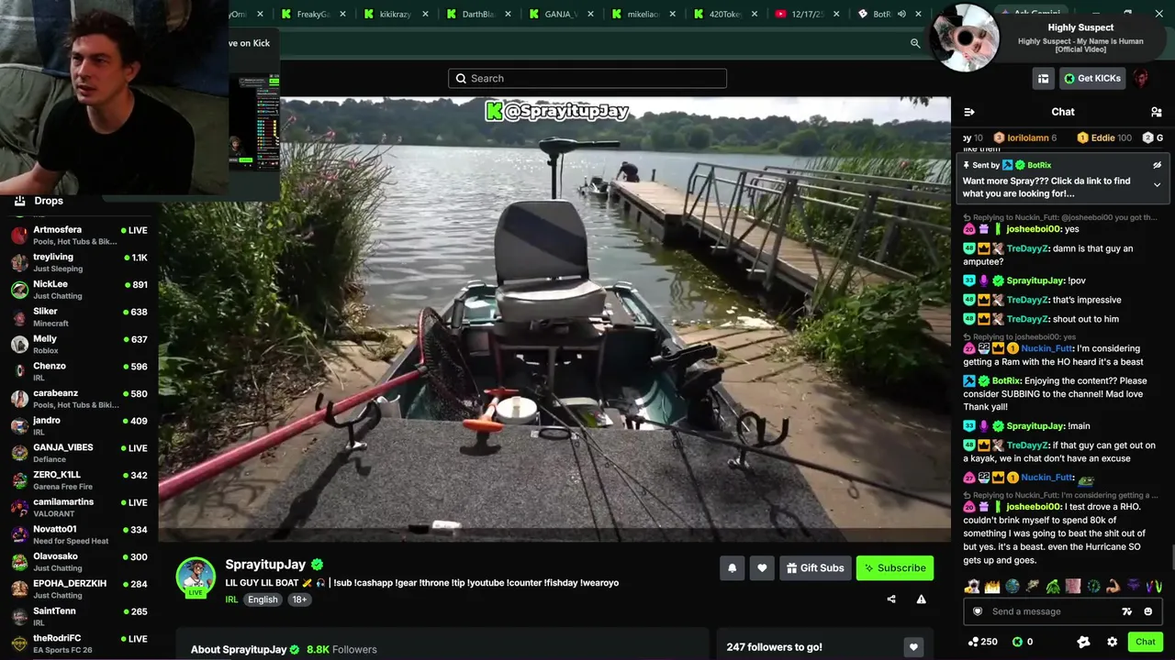Open SprayitupJay's channel avatar
The height and width of the screenshot is (660, 1175).
tap(196, 577)
